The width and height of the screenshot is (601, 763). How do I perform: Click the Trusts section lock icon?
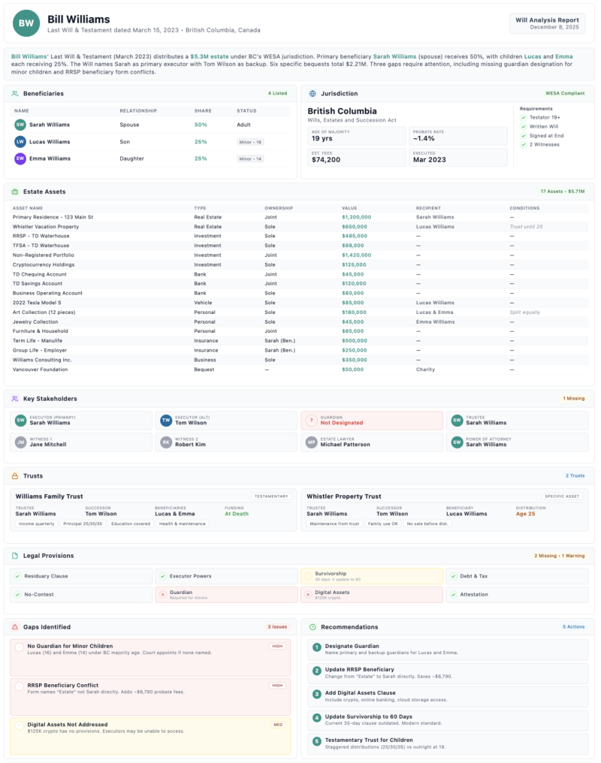click(x=15, y=476)
